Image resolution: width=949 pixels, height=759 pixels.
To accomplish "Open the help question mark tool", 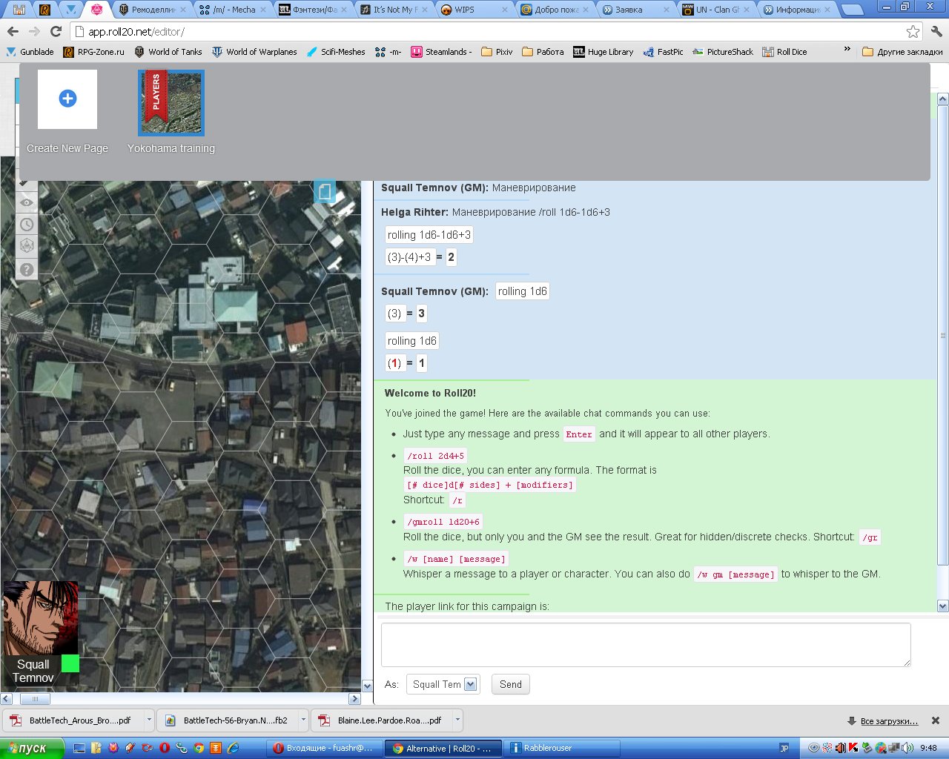I will pos(27,269).
